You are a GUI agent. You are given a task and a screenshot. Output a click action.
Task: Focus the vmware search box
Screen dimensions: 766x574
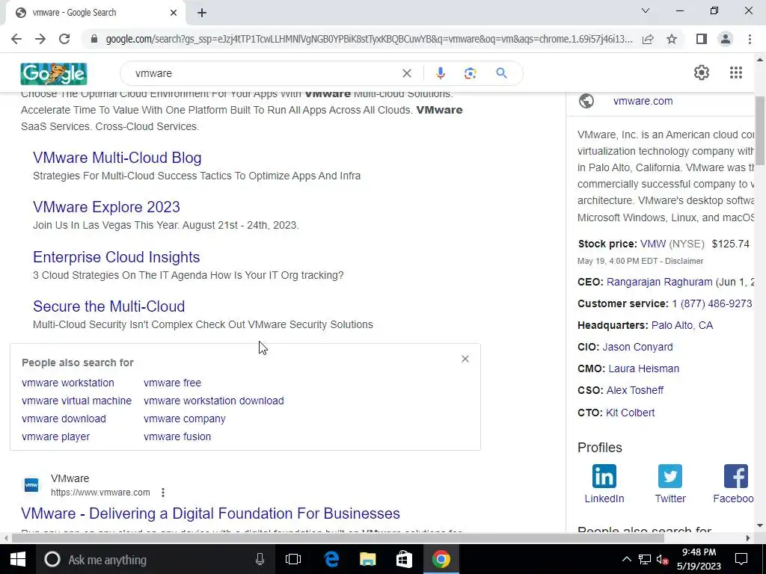[264, 73]
